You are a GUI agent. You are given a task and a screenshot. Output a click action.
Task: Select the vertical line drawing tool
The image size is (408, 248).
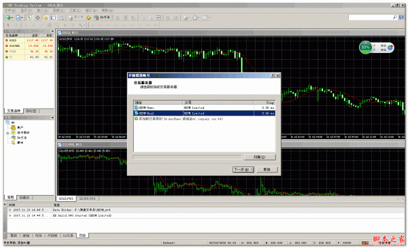(x=26, y=25)
